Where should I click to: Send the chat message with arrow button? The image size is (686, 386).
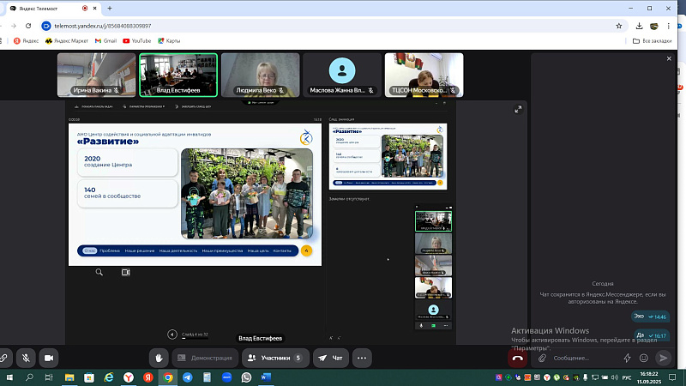[663, 358]
